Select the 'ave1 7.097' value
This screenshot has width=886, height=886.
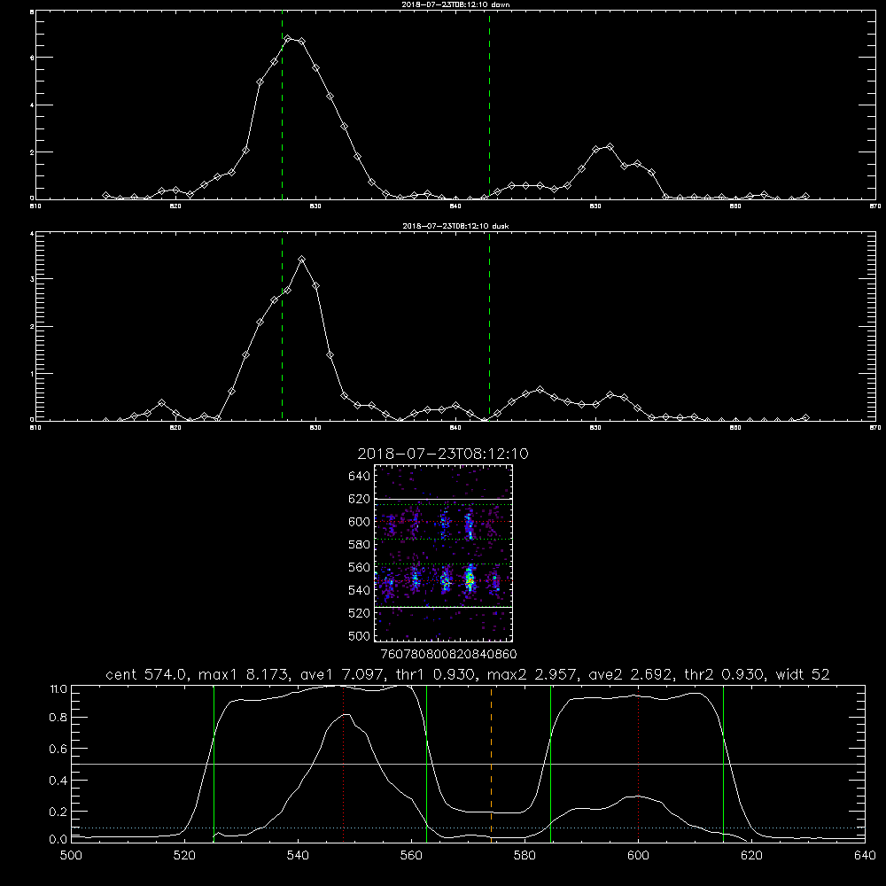(x=340, y=674)
